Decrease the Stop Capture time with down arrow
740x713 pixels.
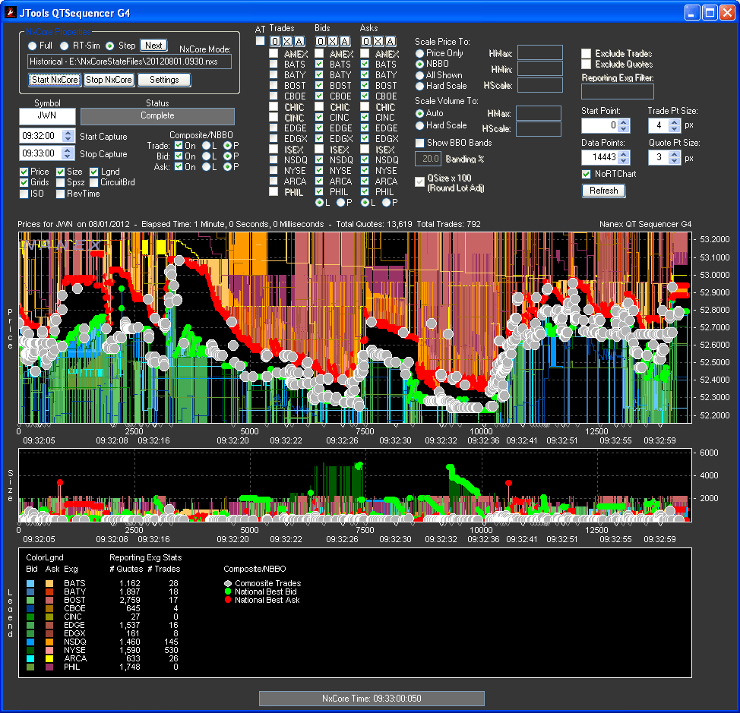tap(68, 156)
